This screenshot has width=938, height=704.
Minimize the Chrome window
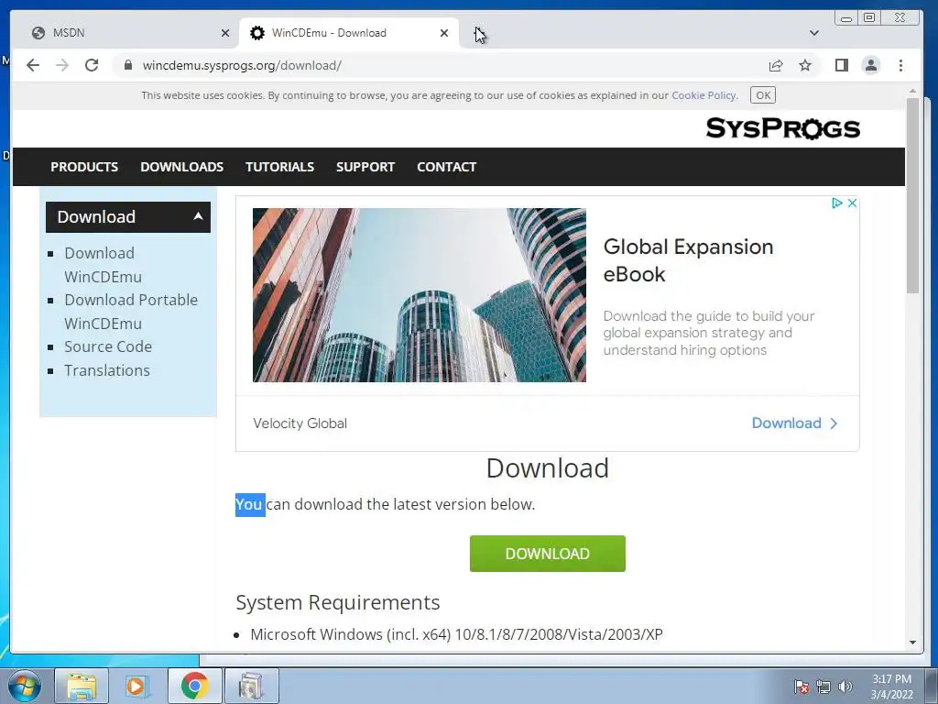(x=845, y=18)
